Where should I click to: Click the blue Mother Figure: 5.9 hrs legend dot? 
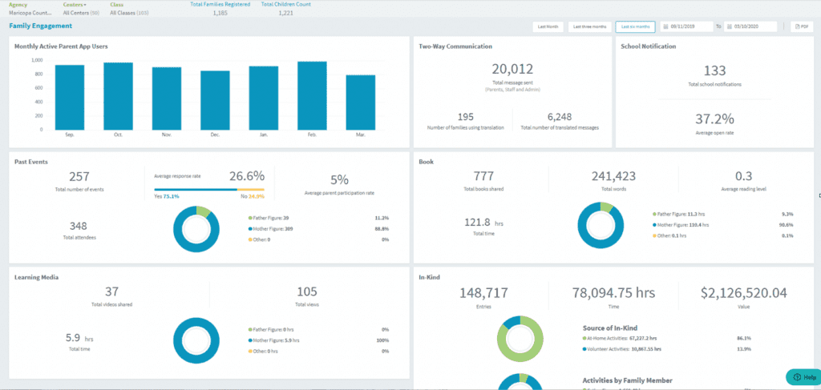pos(250,340)
